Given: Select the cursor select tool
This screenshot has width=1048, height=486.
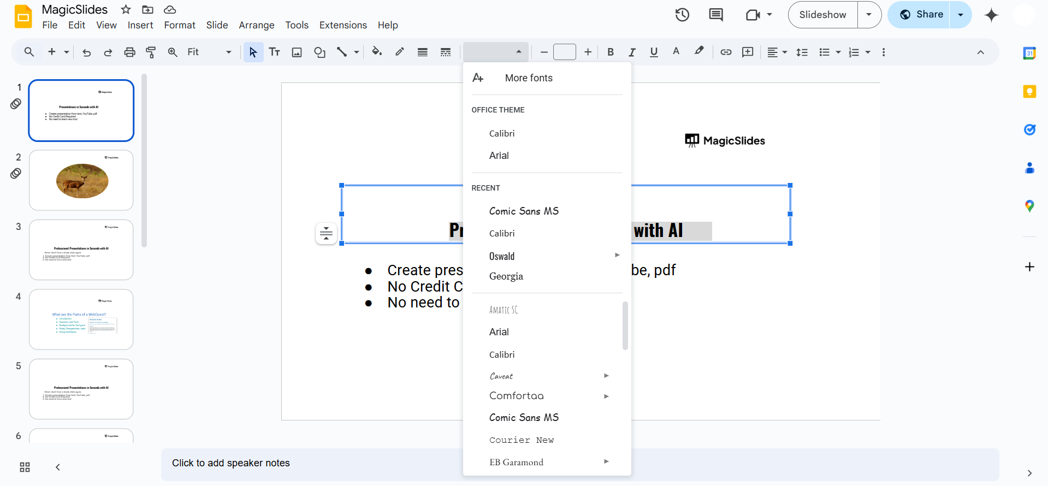Looking at the screenshot, I should pyautogui.click(x=253, y=52).
